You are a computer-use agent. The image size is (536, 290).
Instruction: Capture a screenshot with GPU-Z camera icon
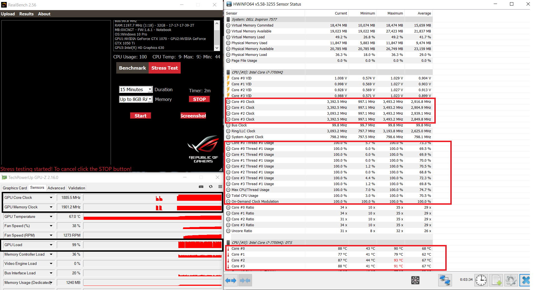tap(201, 187)
